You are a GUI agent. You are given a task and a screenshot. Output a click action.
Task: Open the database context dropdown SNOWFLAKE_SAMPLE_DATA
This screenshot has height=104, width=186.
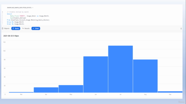(x=20, y=8)
